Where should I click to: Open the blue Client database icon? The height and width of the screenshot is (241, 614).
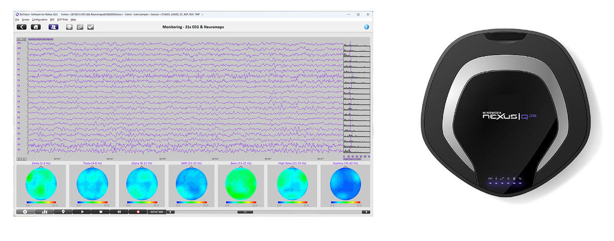53,27
